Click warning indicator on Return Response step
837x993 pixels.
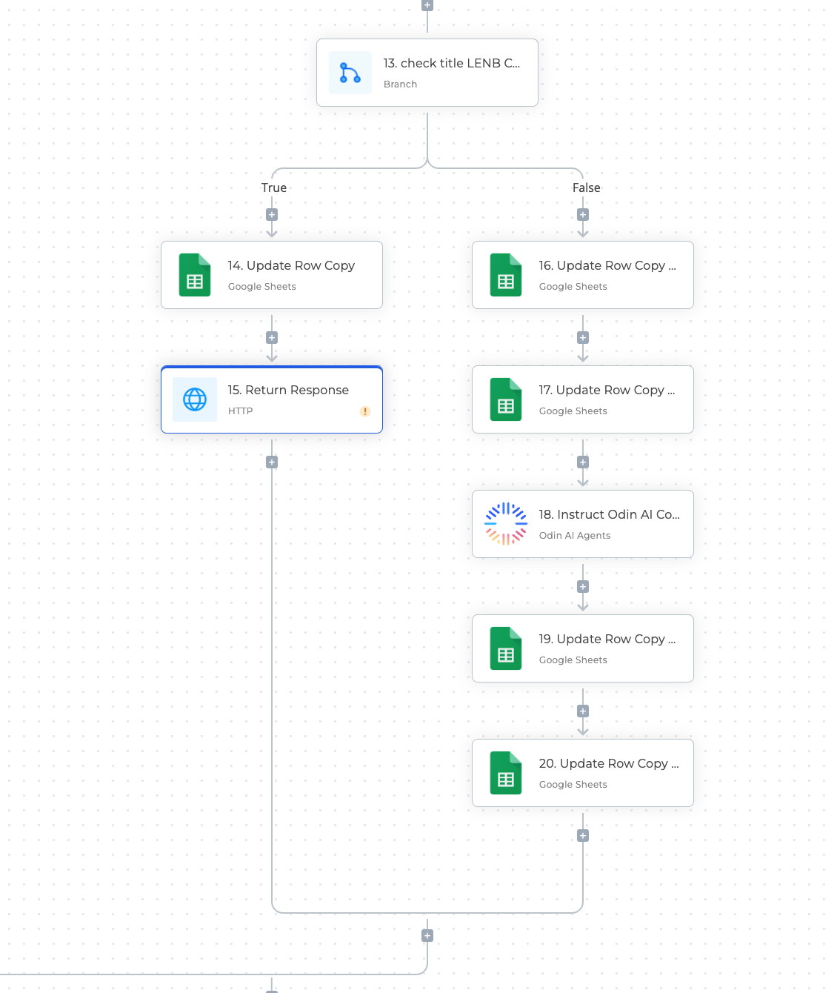365,411
